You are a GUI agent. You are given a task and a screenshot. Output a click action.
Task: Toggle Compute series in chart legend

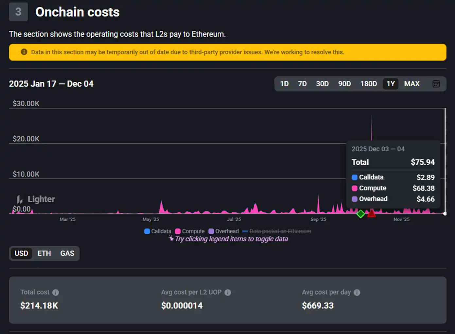[x=190, y=231]
